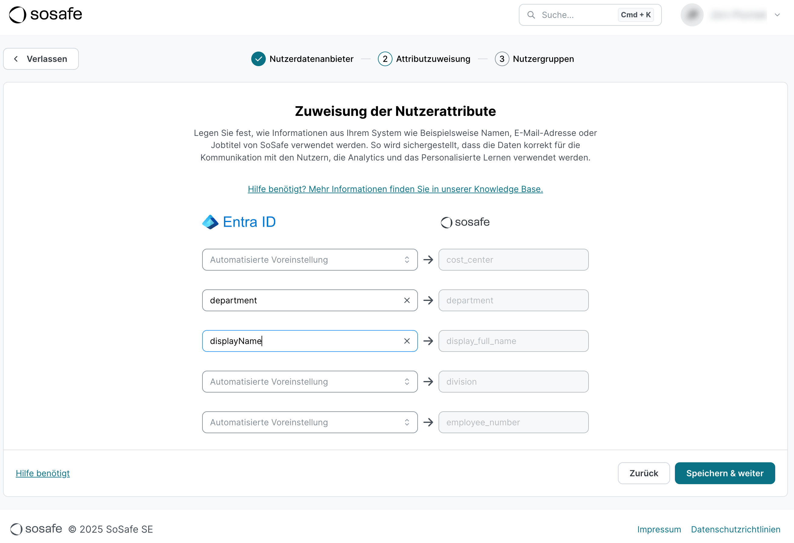
Task: Click the completed Nutzerdatenanbieter step checkmark
Action: click(x=259, y=59)
